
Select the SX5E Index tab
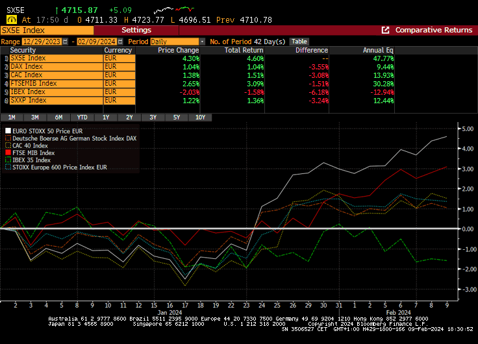[x=47, y=30]
